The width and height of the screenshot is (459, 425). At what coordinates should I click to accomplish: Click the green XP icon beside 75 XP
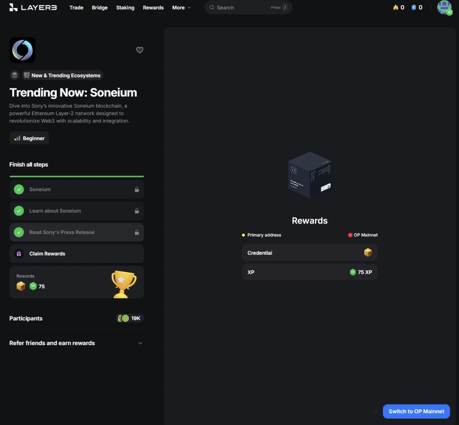pos(353,272)
